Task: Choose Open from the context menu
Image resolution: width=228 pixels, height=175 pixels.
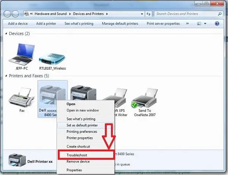Action: click(71, 104)
